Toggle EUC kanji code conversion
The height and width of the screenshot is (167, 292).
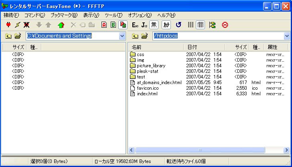click(135, 25)
